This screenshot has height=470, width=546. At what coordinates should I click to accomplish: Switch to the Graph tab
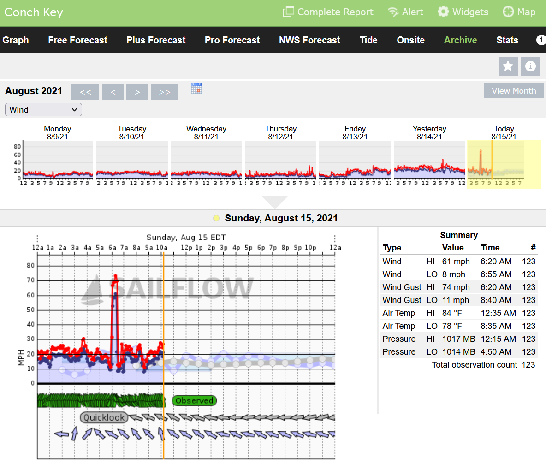click(x=16, y=40)
